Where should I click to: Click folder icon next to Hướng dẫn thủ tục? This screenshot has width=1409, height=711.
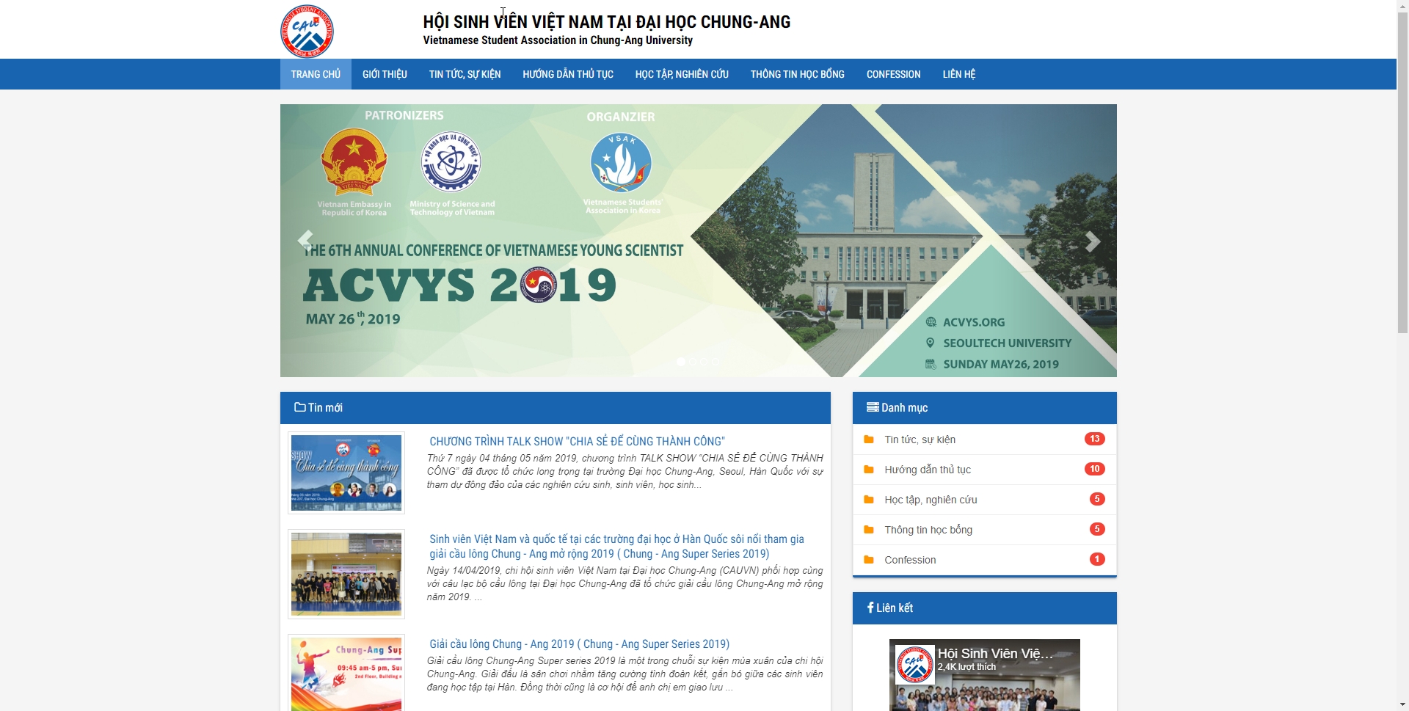869,470
